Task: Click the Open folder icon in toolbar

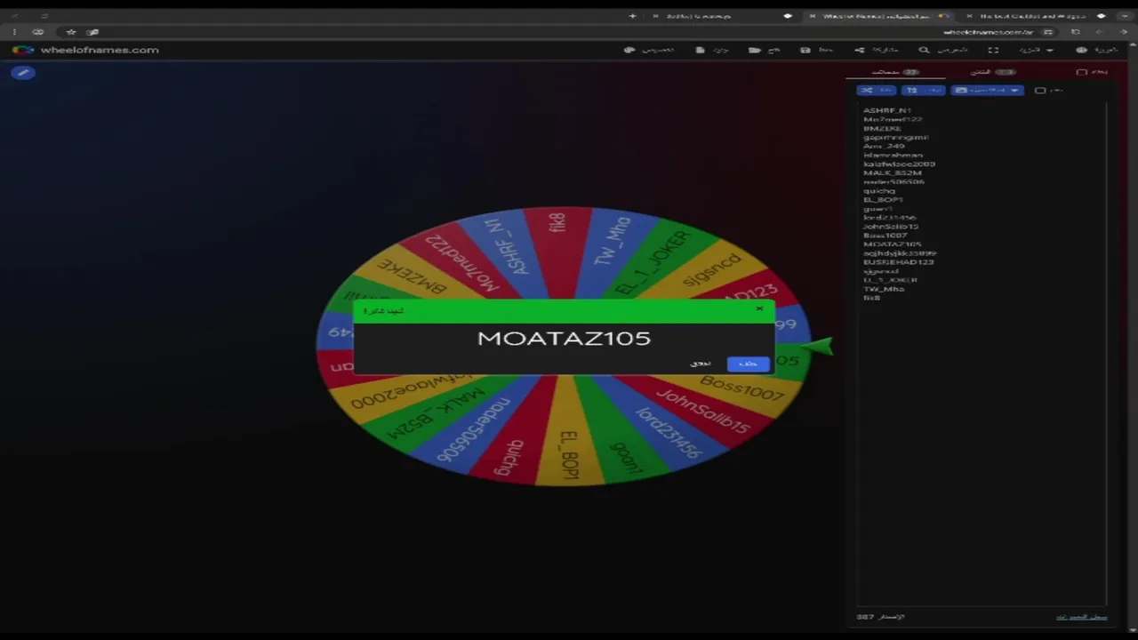Action: point(754,50)
